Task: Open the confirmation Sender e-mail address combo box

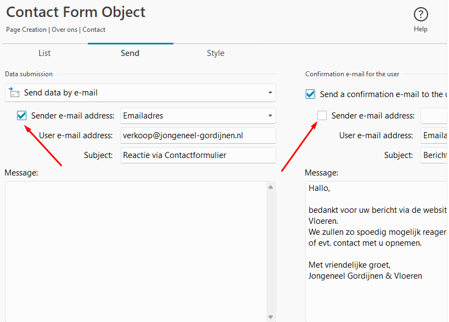Action: pos(434,116)
